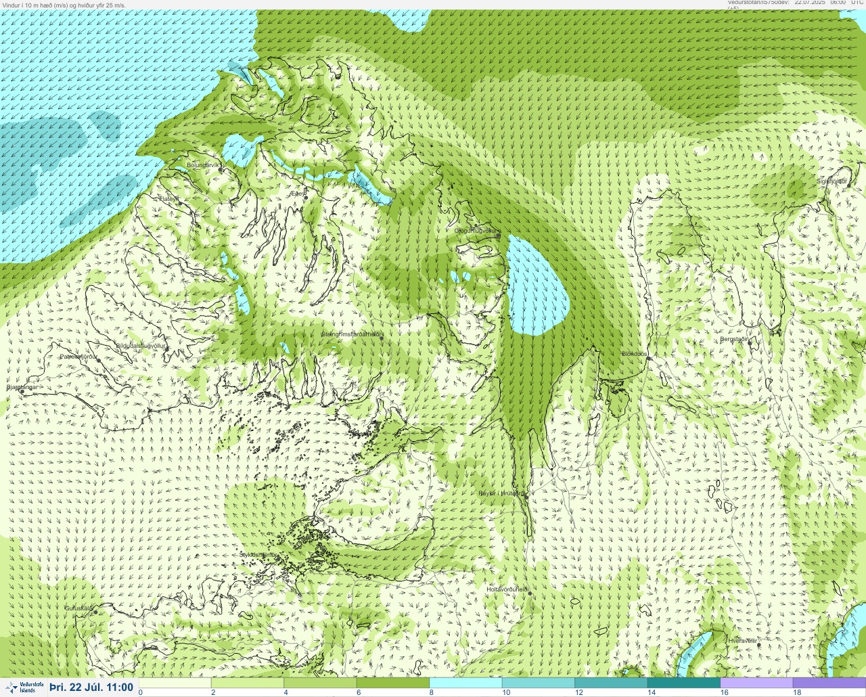Select the 12–14 m/s teal legend swatch
866x697 pixels.
click(611, 683)
